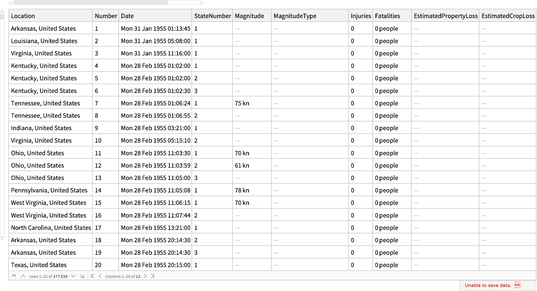Jump to the first column
Image resolution: width=537 pixels, height=291 pixels.
[x=92, y=276]
